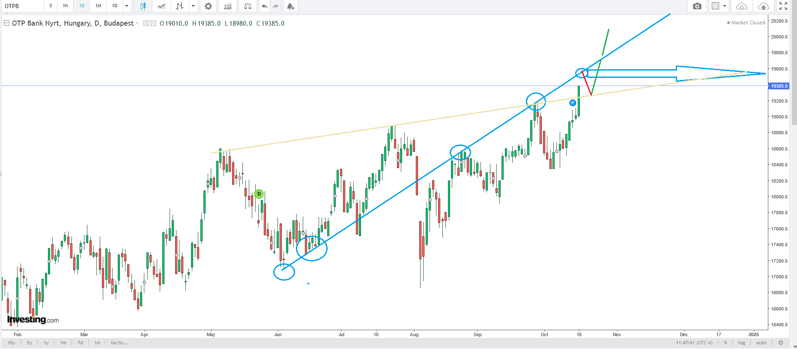Image resolution: width=797 pixels, height=349 pixels.
Task: Open chart properties gear in top toolbar
Action: coord(208,6)
